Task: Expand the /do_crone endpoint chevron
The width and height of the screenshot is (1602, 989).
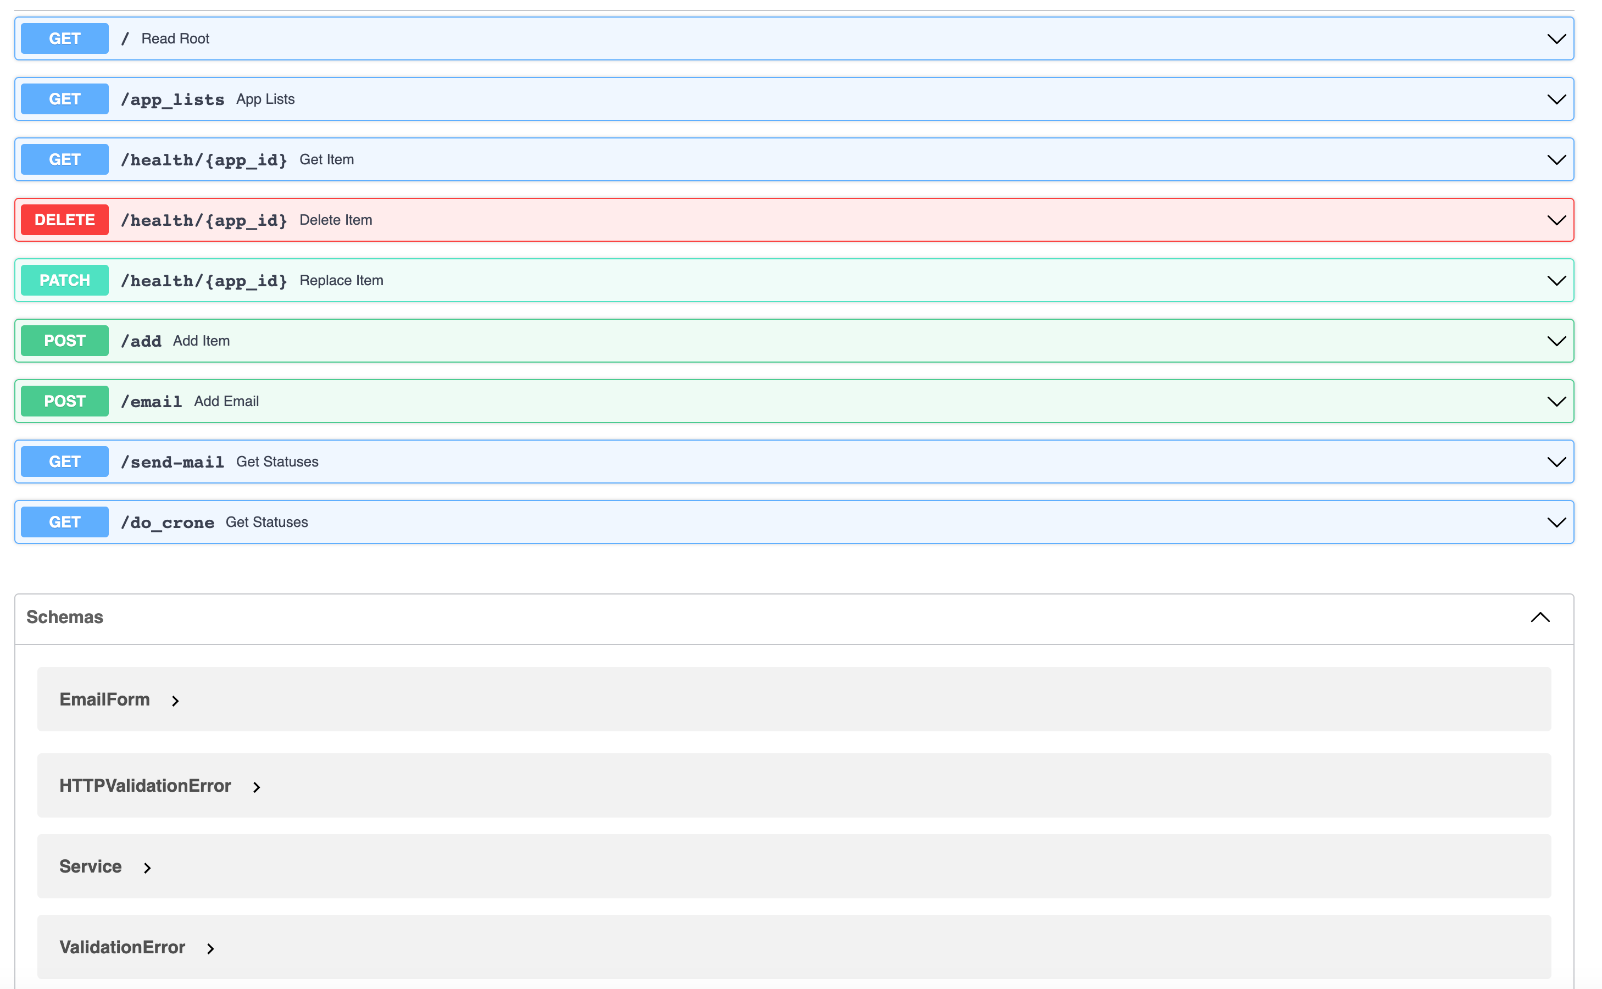Action: click(x=1556, y=522)
